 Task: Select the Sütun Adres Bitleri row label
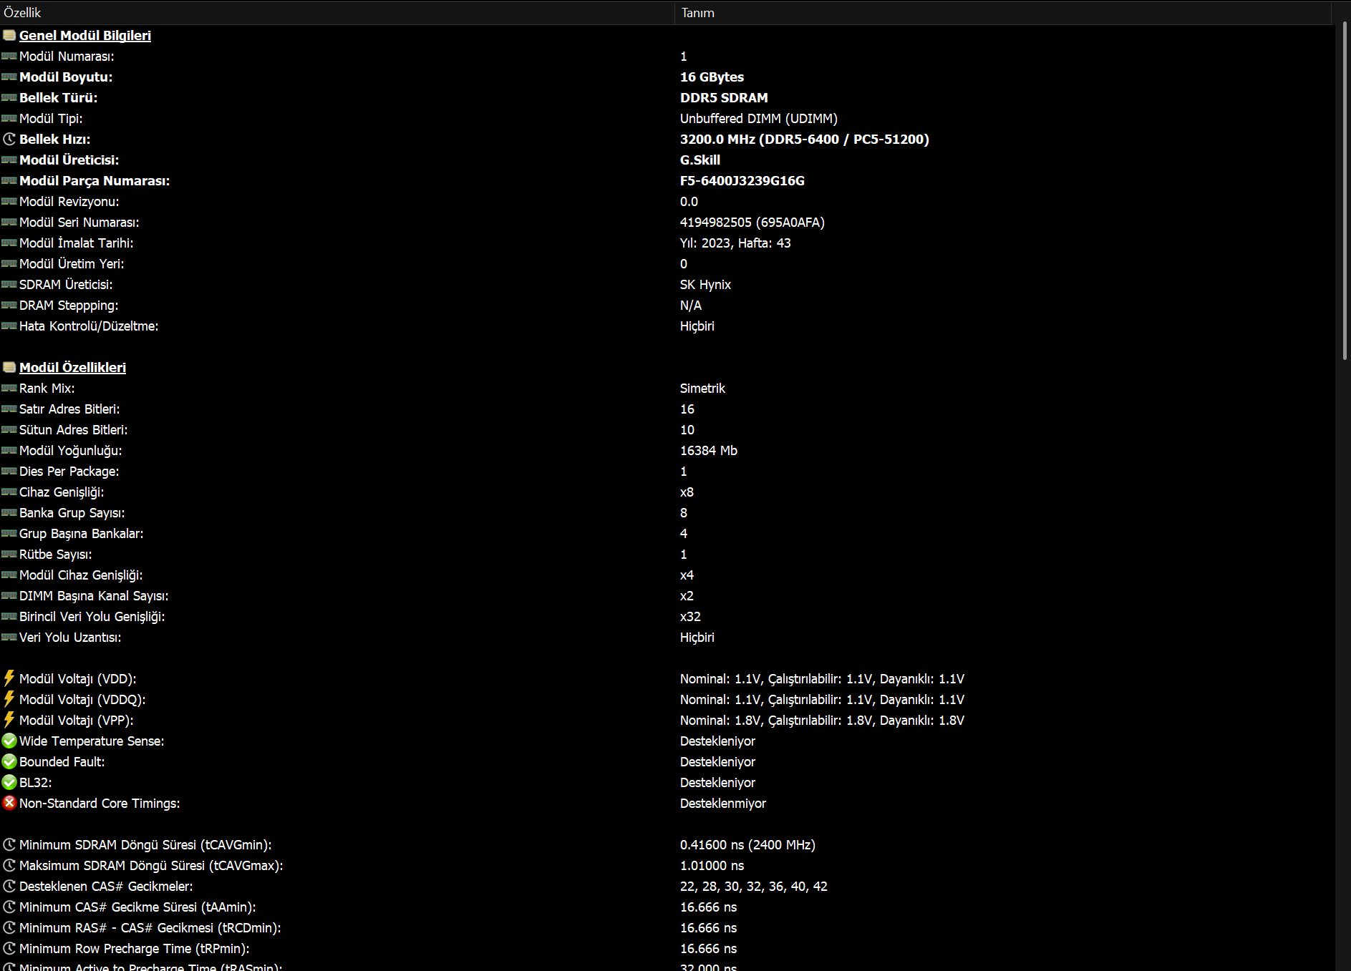point(74,429)
